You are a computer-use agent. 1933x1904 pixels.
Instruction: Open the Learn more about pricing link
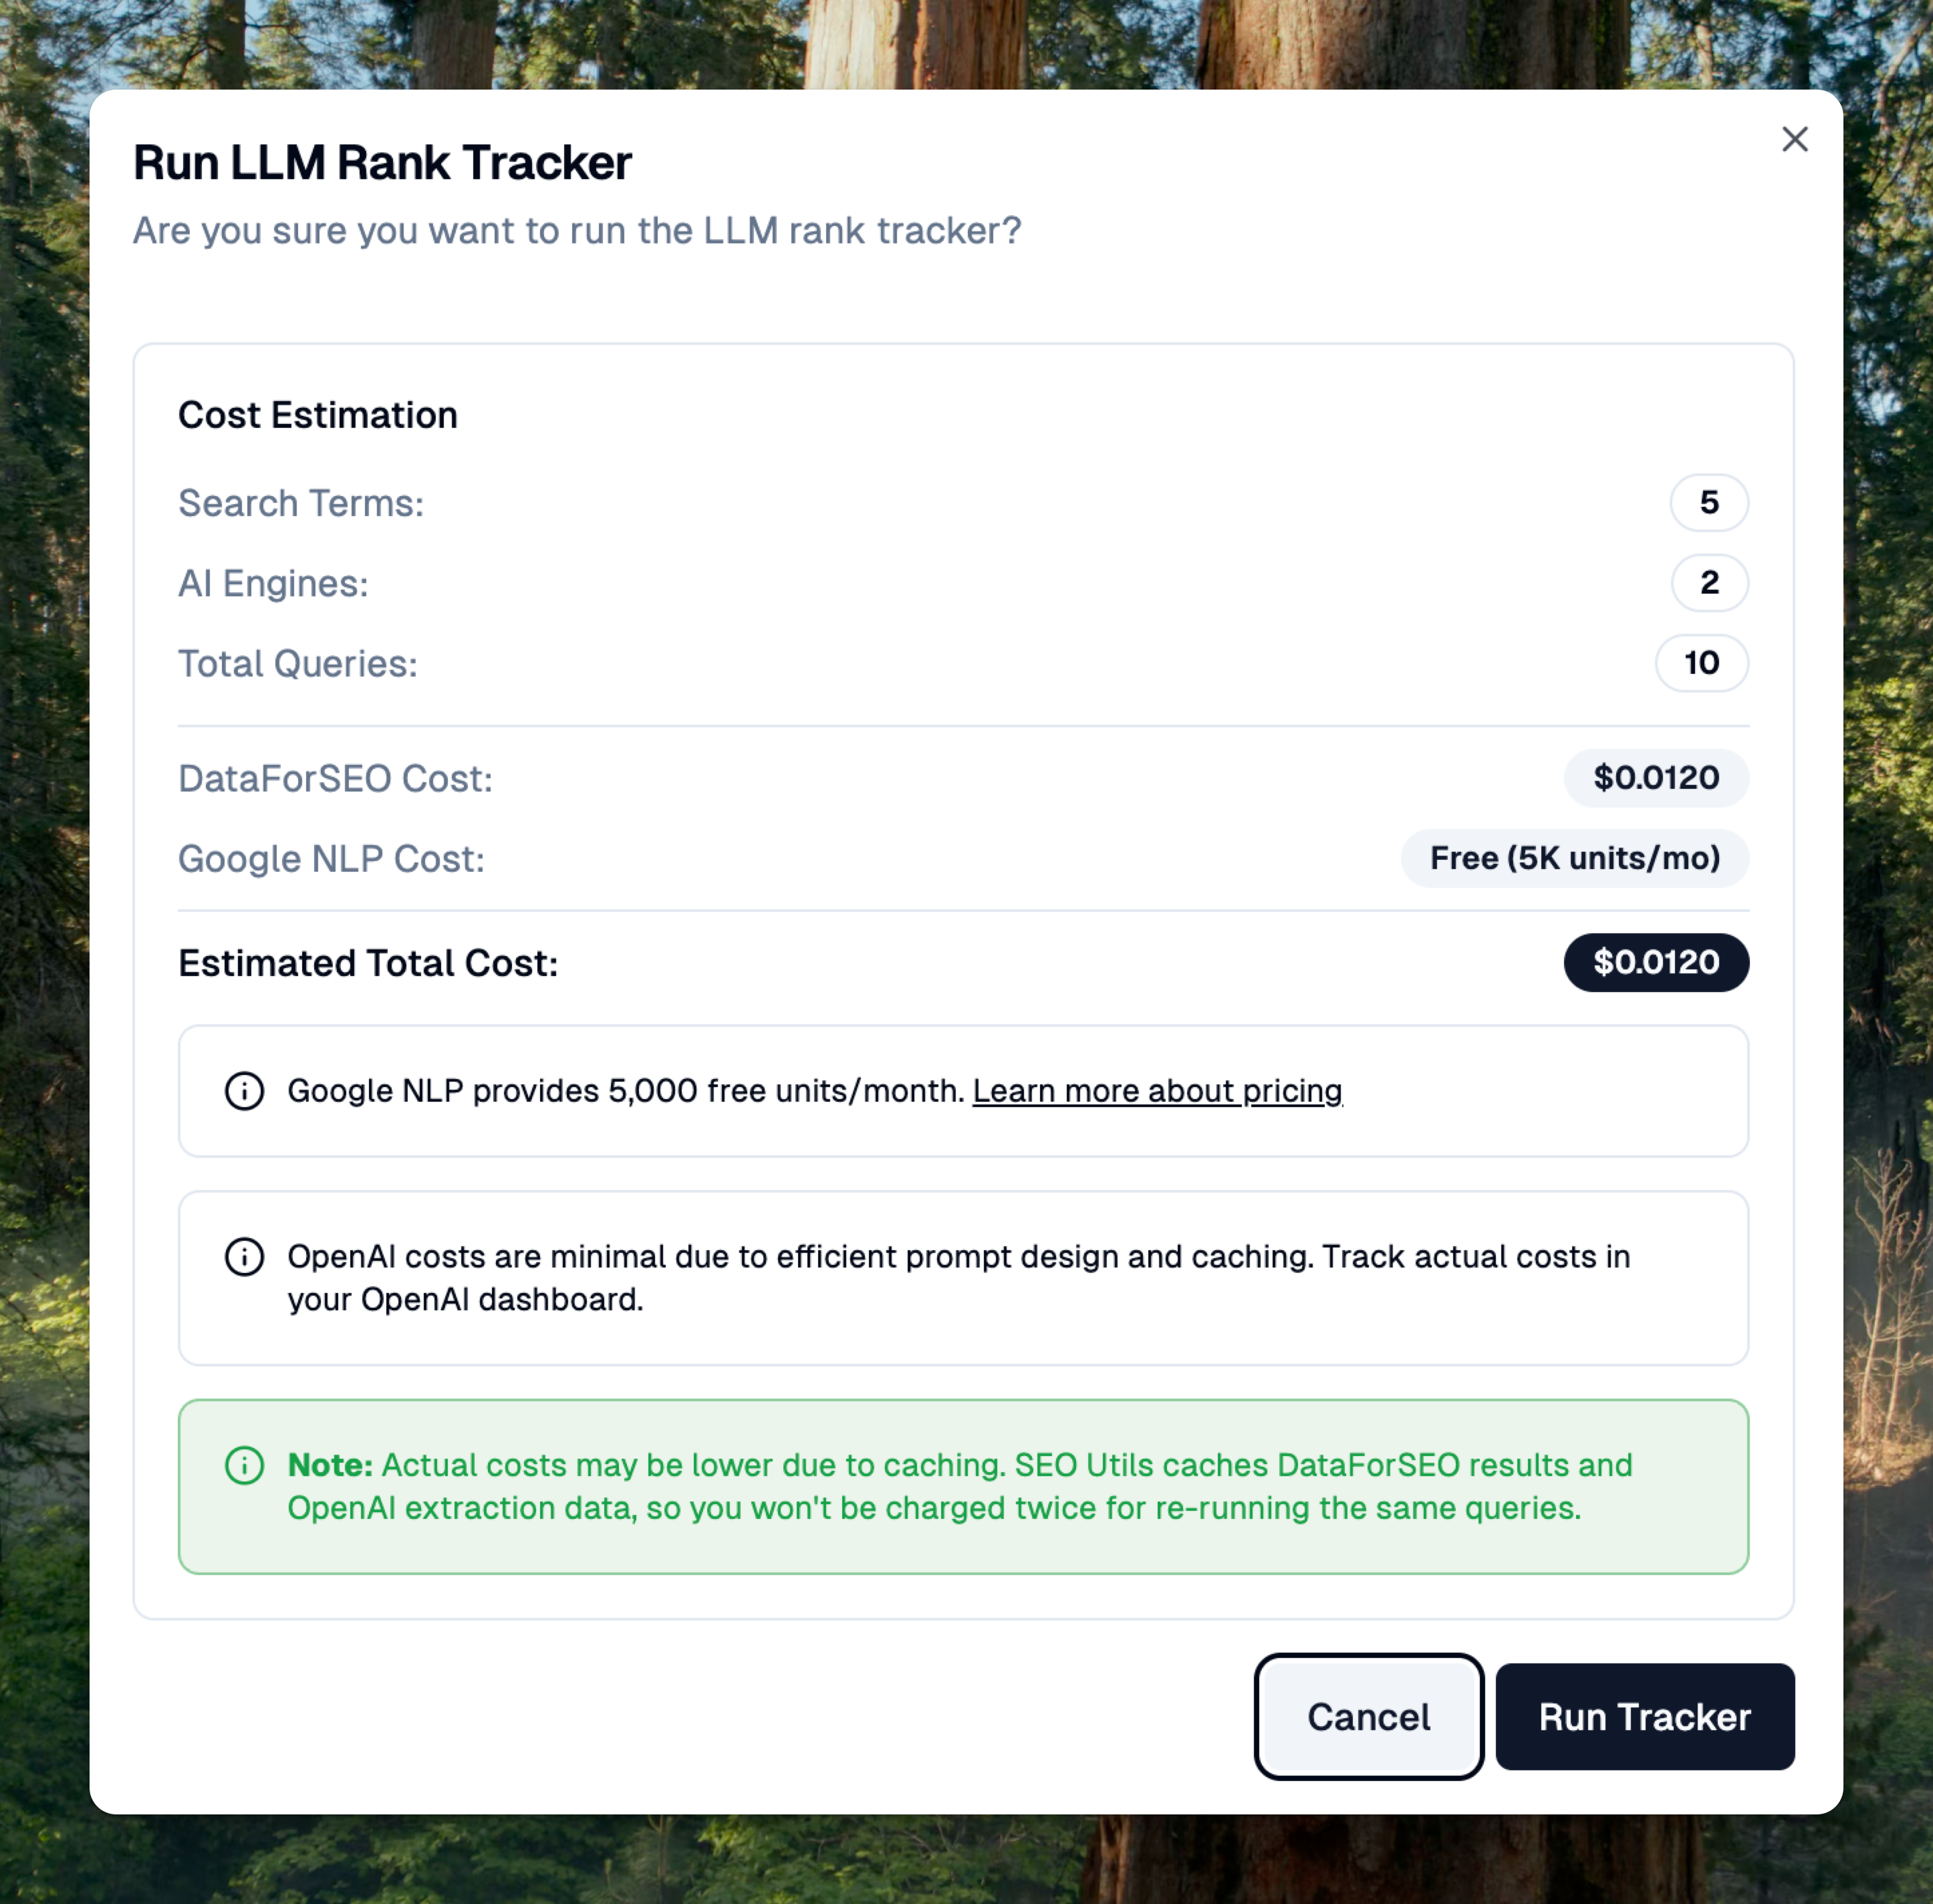[x=1157, y=1090]
